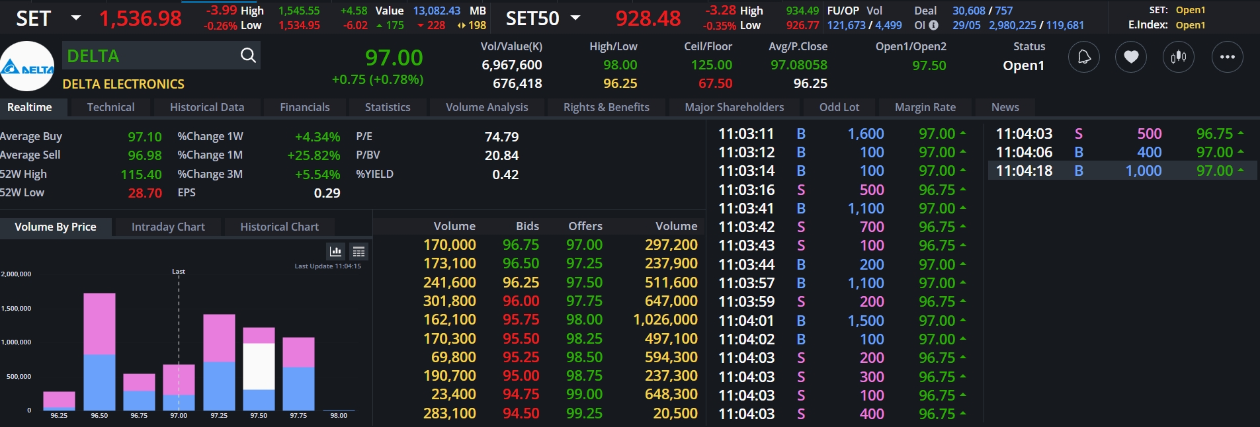Open the Statistics tab
This screenshot has width=1260, height=427.
coord(388,107)
